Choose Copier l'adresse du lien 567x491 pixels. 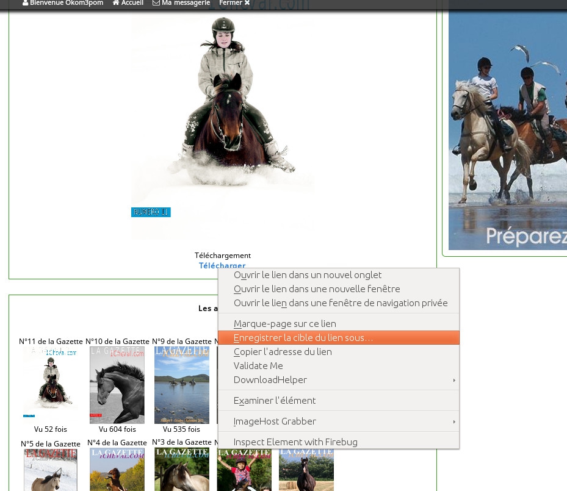pos(283,352)
